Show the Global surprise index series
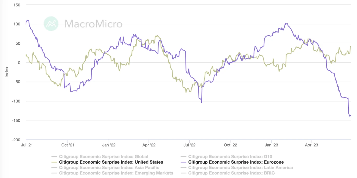Viewport: 357px width, 178px height. tap(103, 157)
